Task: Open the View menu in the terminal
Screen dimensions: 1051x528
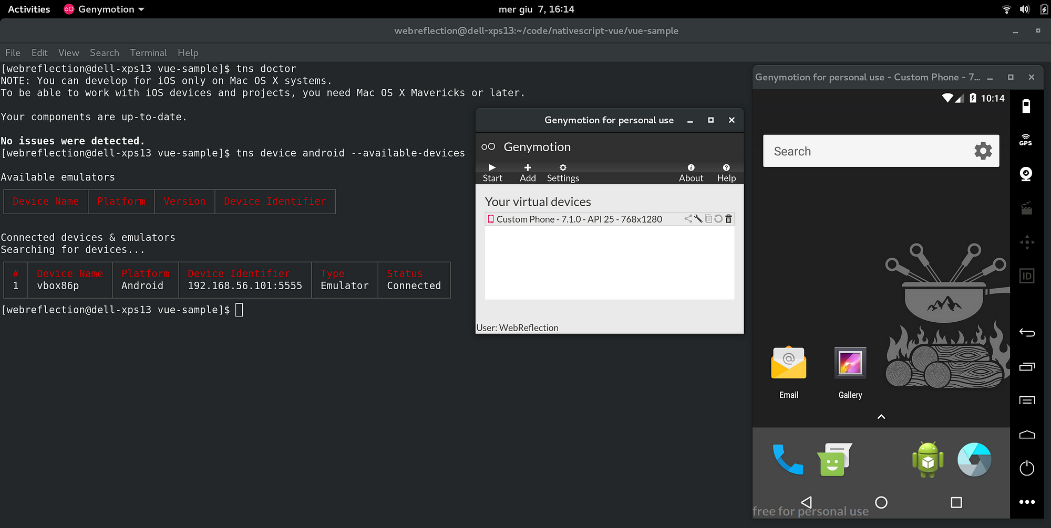Action: tap(69, 52)
